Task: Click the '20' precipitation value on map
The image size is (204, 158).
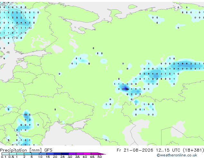Action: tap(127, 89)
